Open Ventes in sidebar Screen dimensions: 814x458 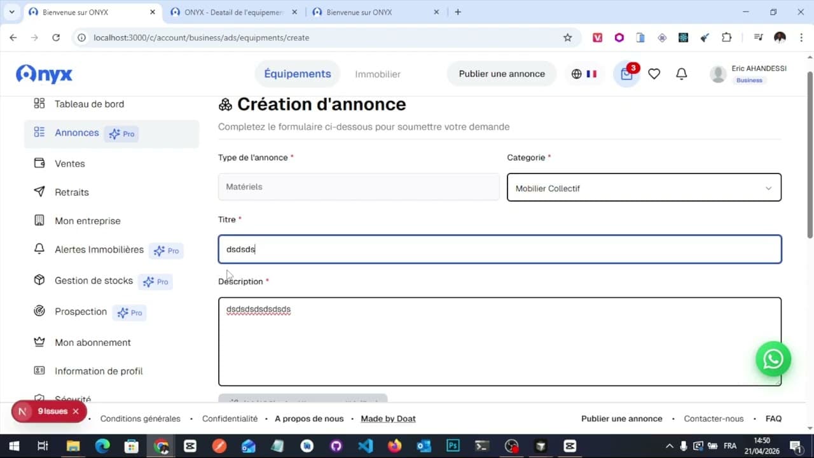(111, 163)
